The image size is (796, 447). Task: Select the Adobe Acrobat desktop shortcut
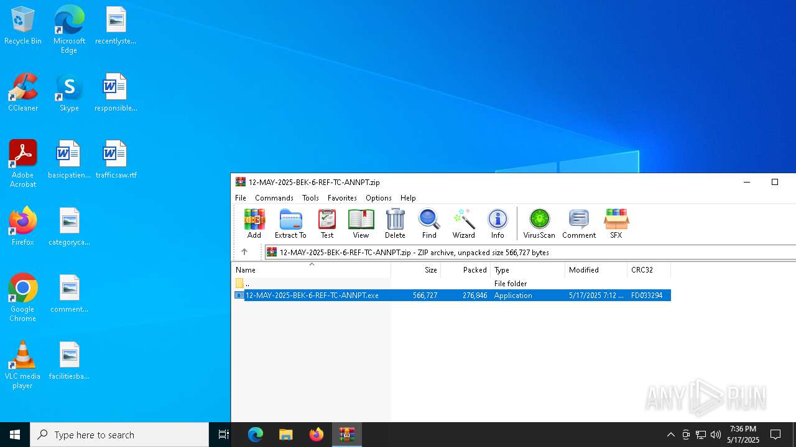(x=23, y=164)
